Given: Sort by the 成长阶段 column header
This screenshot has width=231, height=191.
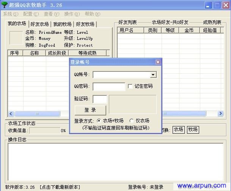Looking at the screenshot, I should 57,53.
